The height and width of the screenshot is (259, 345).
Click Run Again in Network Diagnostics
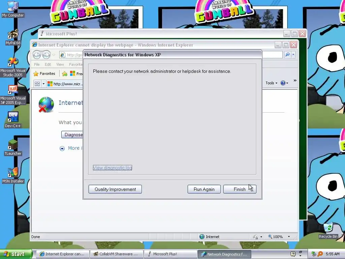204,189
